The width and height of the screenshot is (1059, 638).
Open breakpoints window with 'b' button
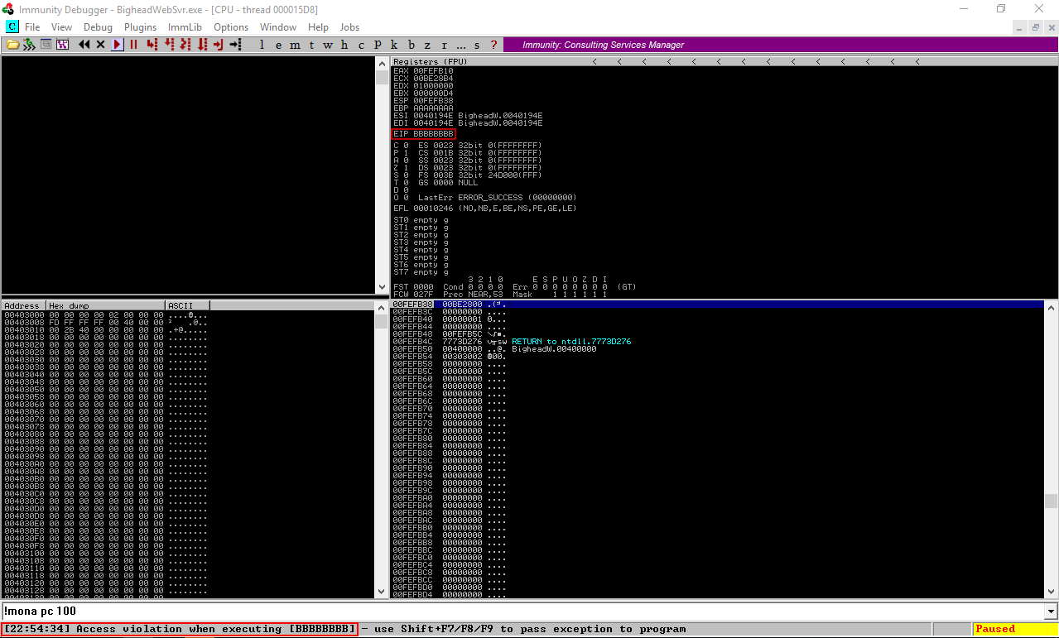[412, 45]
